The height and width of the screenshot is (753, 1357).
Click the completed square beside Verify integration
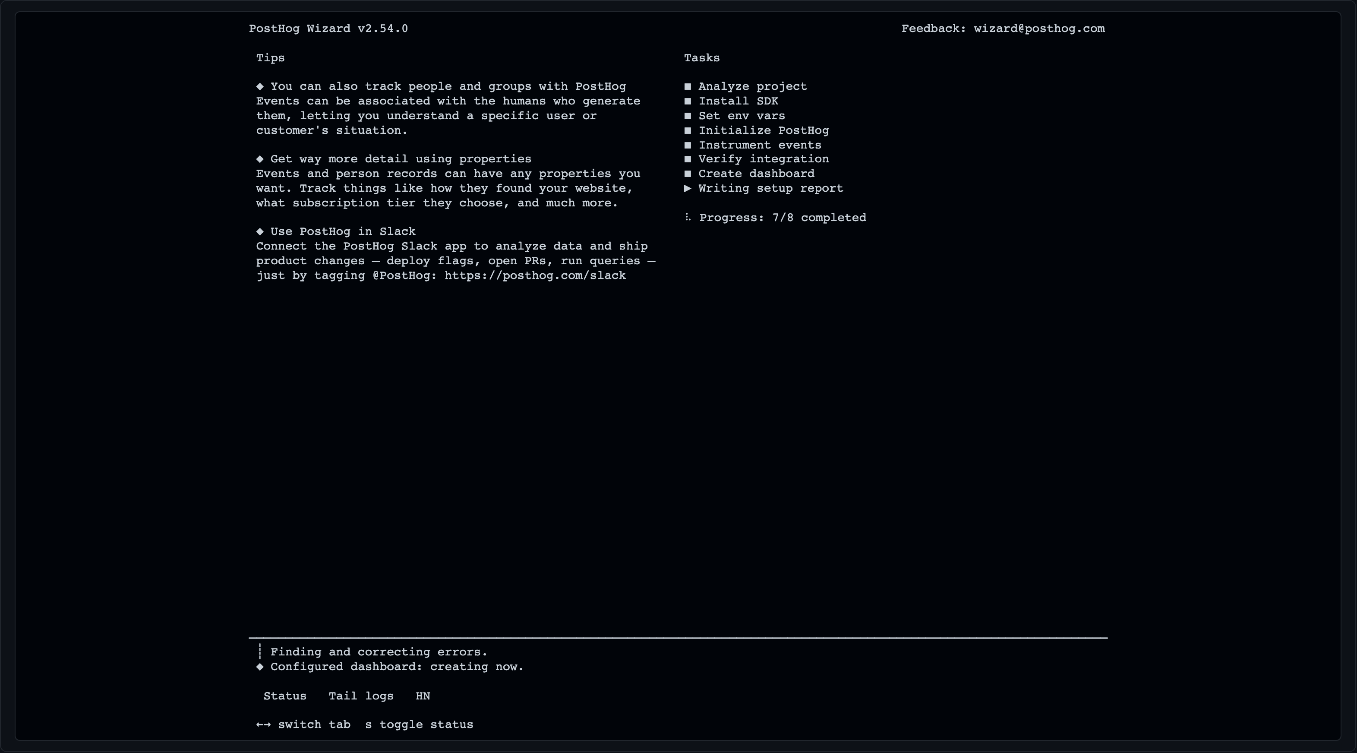pyautogui.click(x=688, y=159)
